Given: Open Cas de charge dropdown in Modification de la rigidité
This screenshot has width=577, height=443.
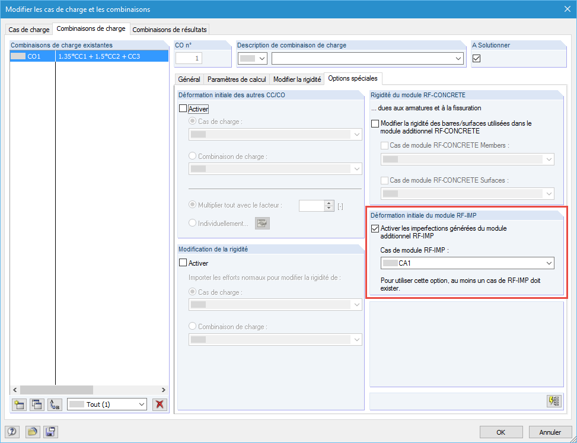Looking at the screenshot, I should click(275, 305).
